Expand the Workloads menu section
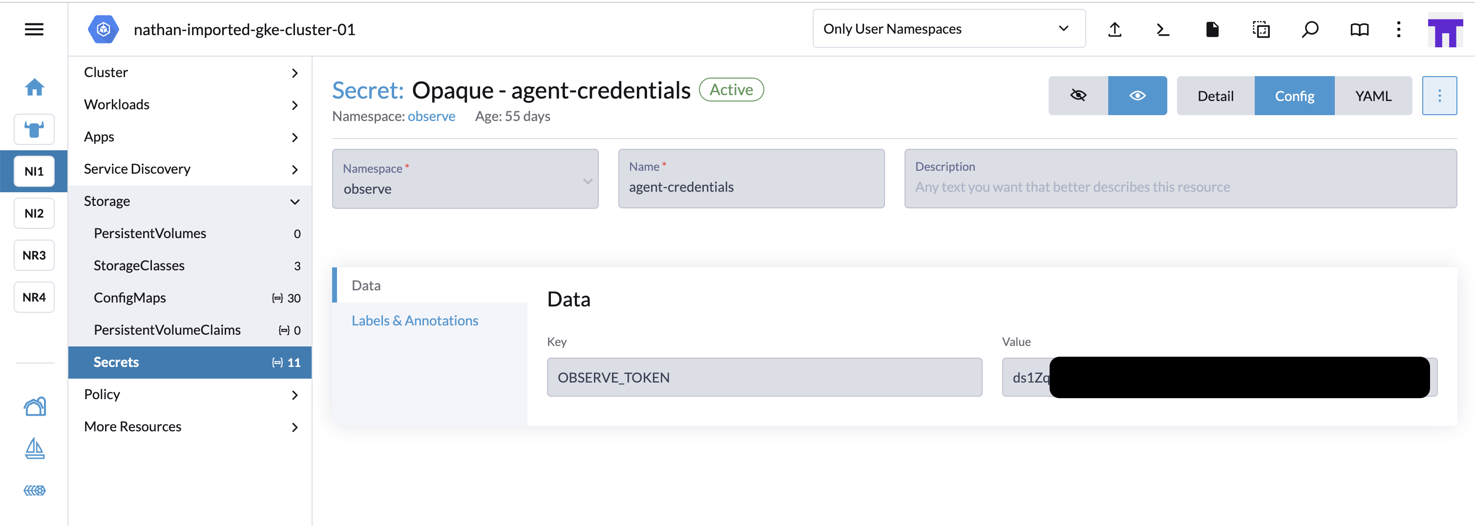1475x526 pixels. (190, 104)
